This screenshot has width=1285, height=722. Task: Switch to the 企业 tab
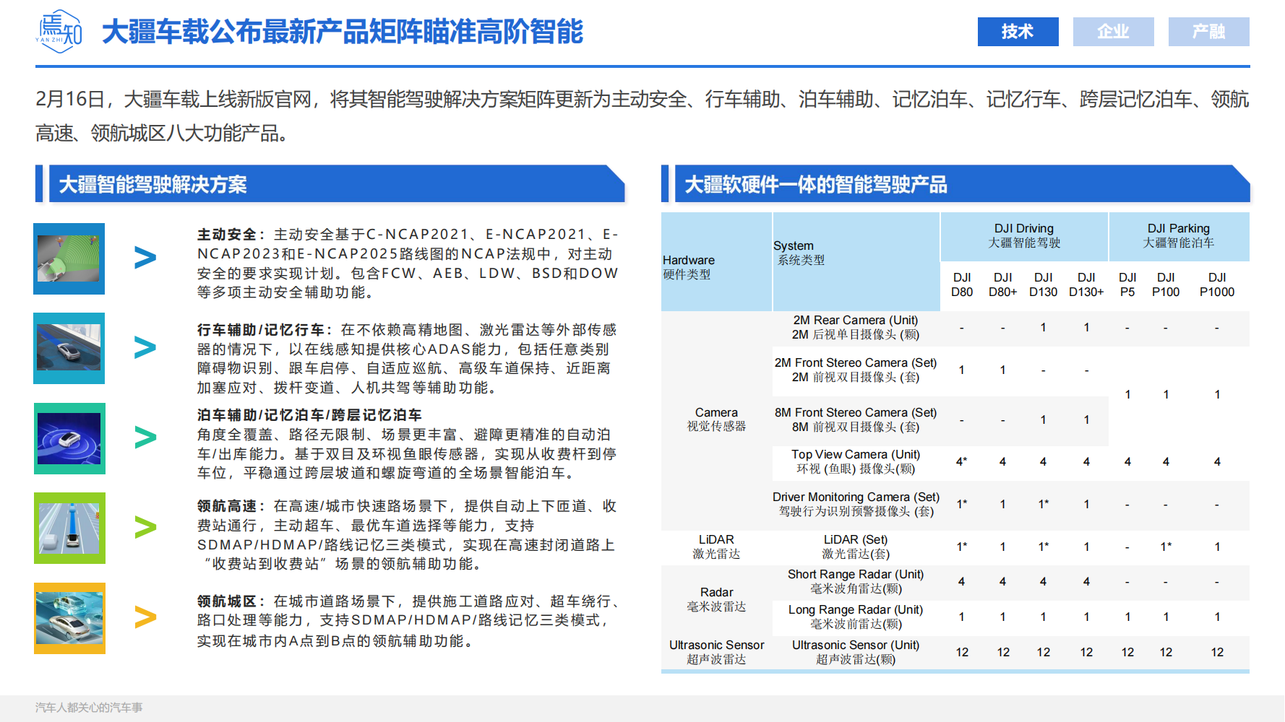click(x=1113, y=32)
